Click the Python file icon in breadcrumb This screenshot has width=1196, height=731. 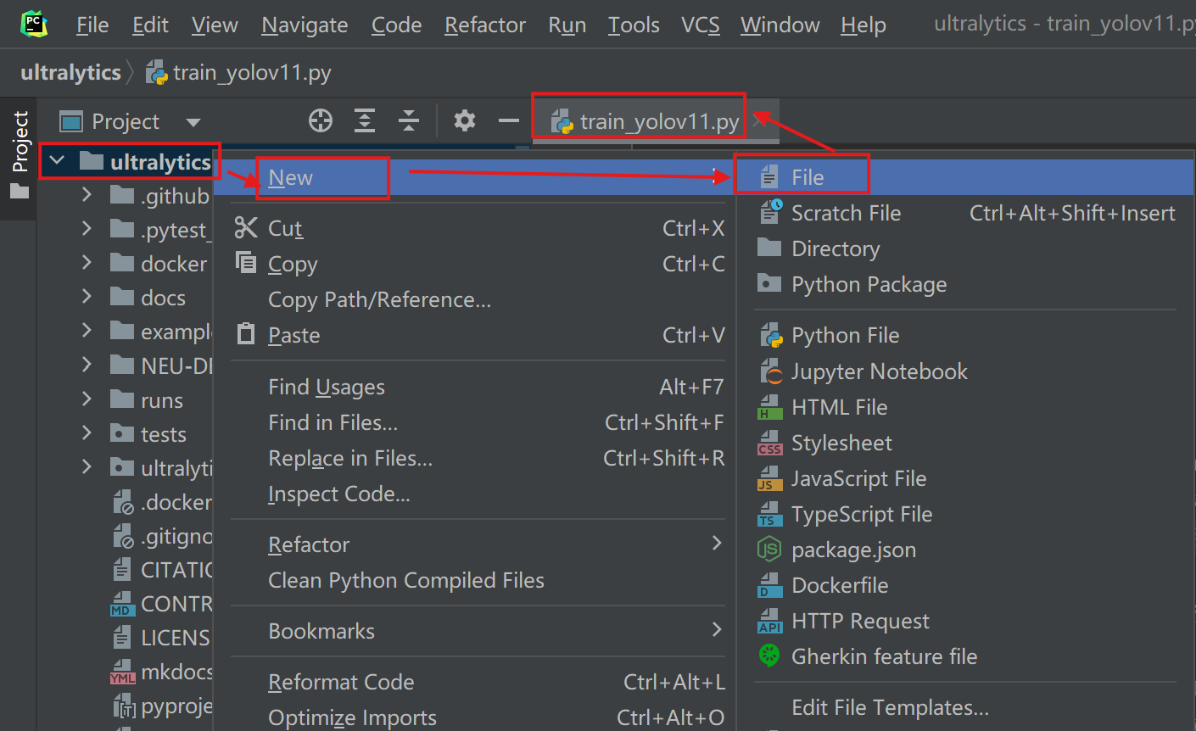(156, 73)
